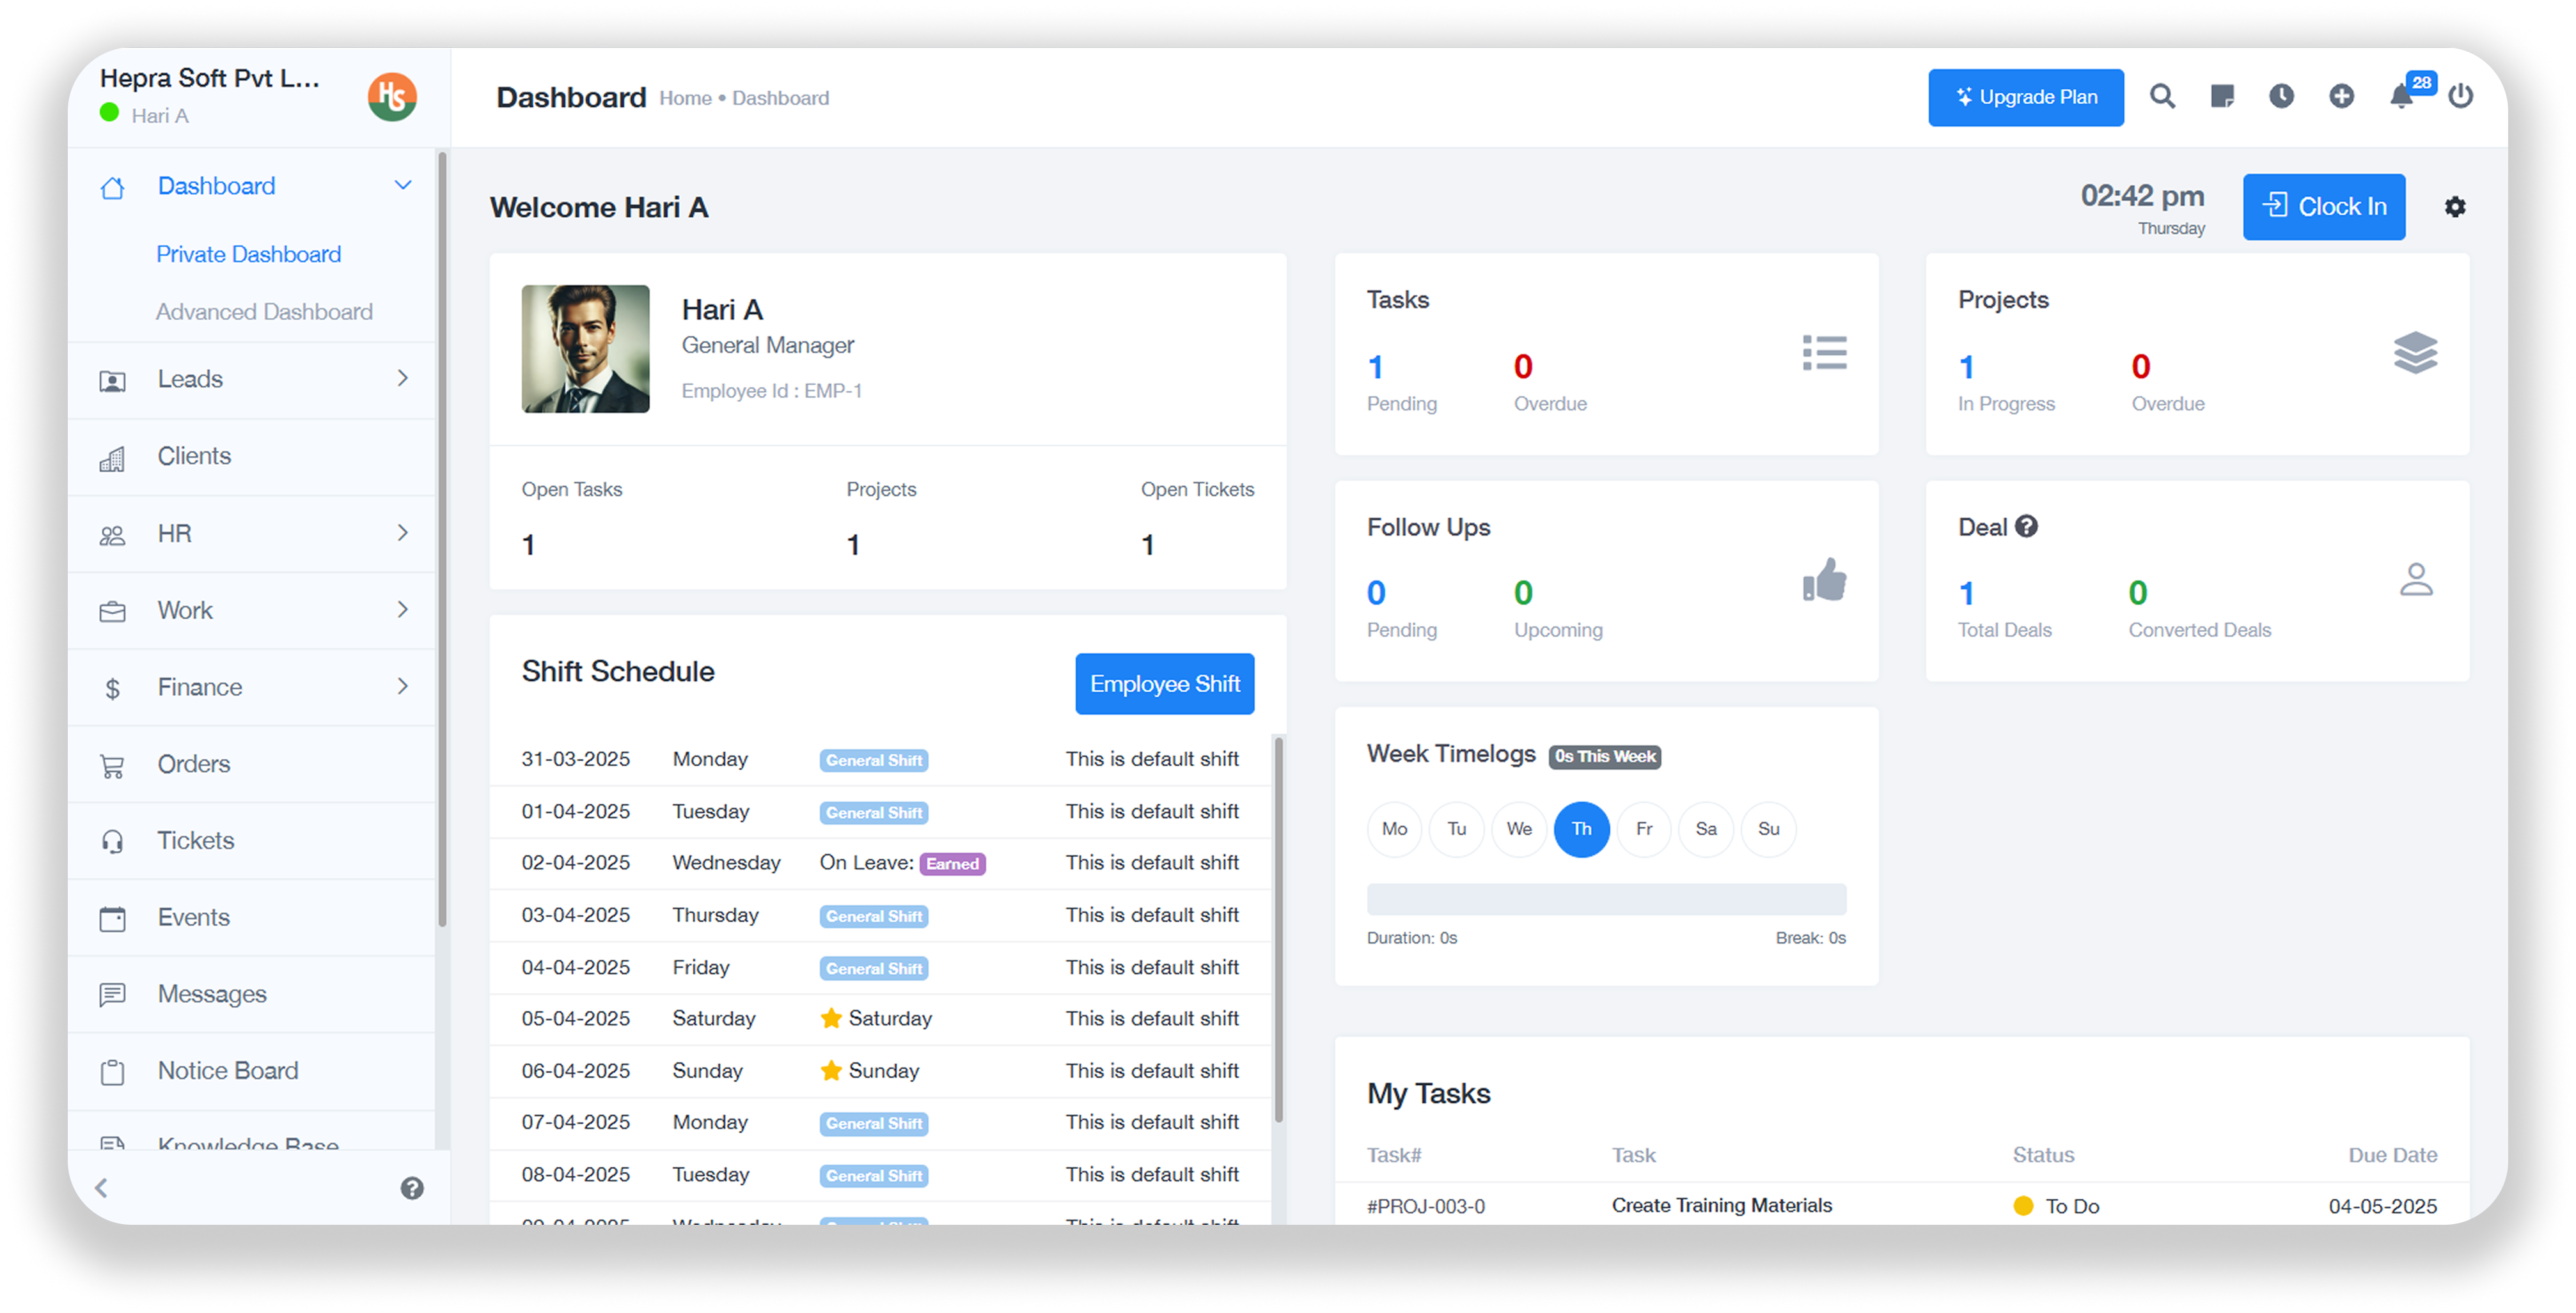Open the timer clock icon
This screenshot has height=1313, width=2576.
(2281, 97)
